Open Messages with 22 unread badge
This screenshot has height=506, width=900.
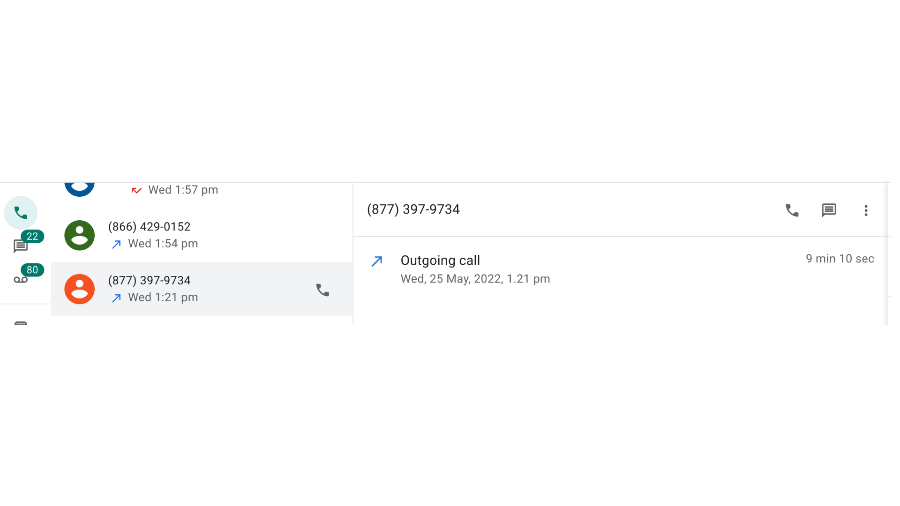click(x=21, y=246)
